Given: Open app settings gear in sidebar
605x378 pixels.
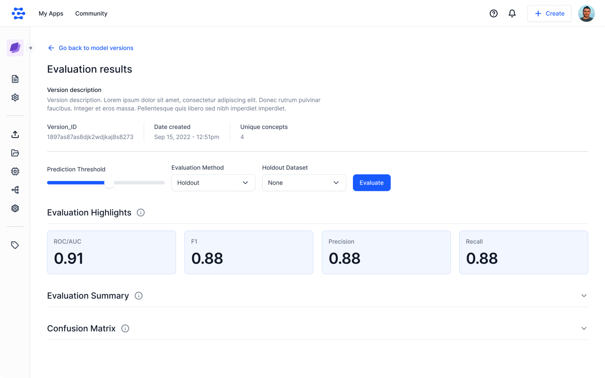Looking at the screenshot, I should point(15,97).
